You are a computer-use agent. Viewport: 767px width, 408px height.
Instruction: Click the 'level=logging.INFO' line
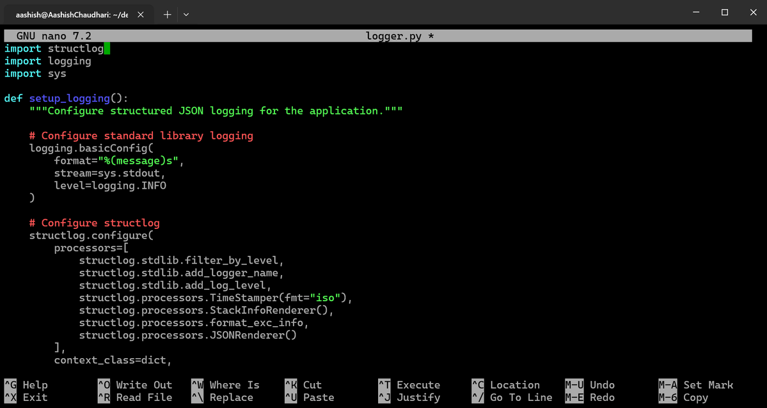[x=110, y=185]
